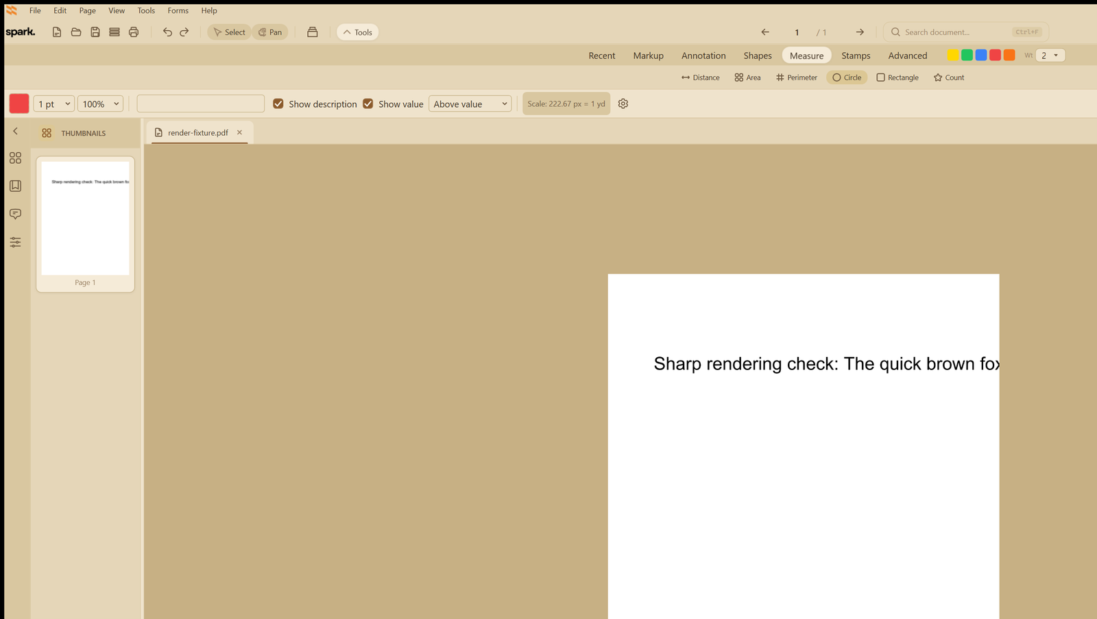
Task: Open the 100% opacity dropdown
Action: (100, 104)
